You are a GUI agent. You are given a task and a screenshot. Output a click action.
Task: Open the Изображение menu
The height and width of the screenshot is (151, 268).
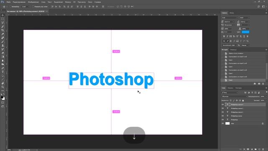click(x=33, y=2)
